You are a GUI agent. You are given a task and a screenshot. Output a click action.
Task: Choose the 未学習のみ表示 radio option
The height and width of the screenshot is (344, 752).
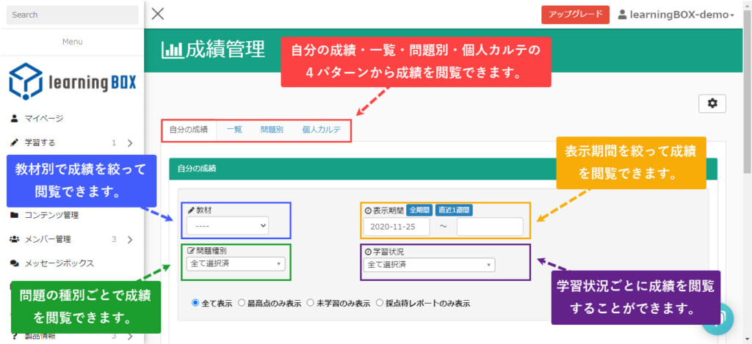pyautogui.click(x=311, y=302)
